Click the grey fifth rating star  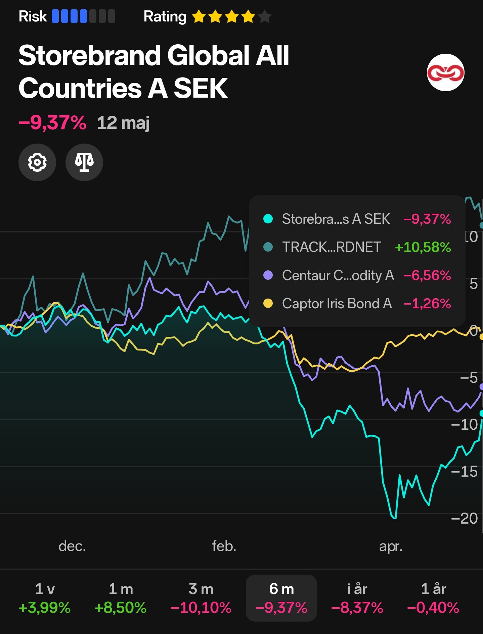click(x=265, y=16)
